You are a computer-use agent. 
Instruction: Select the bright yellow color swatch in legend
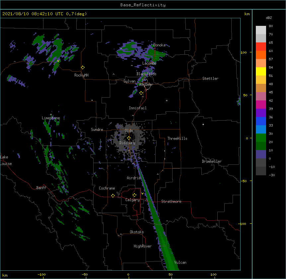(x=261, y=71)
